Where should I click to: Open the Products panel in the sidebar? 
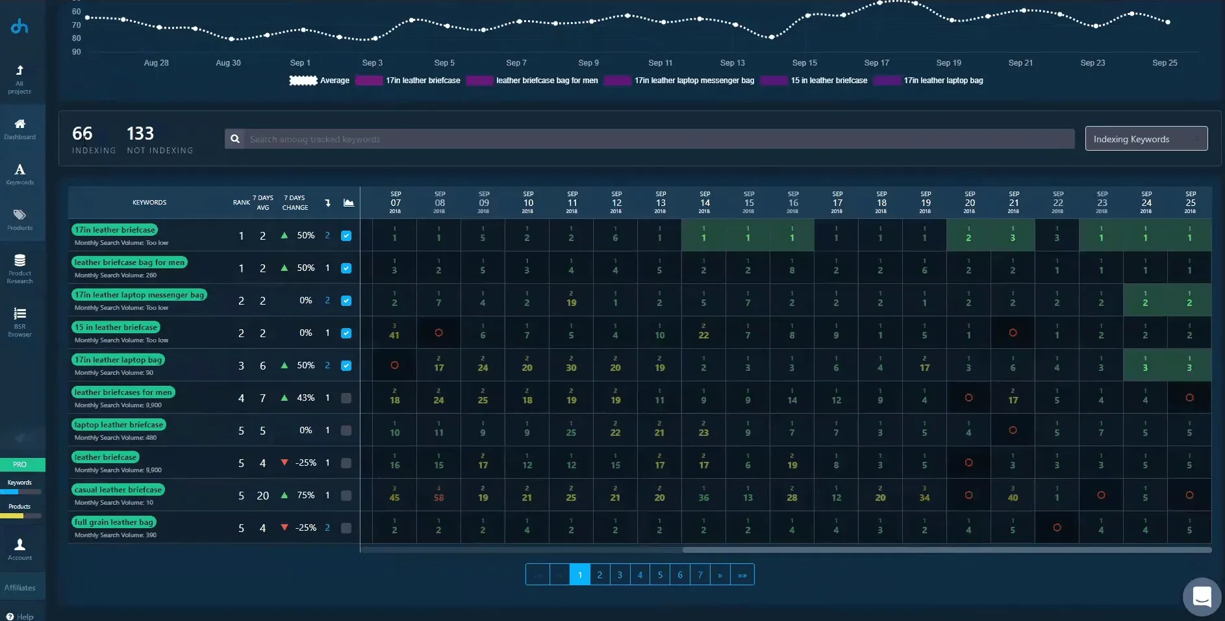20,220
